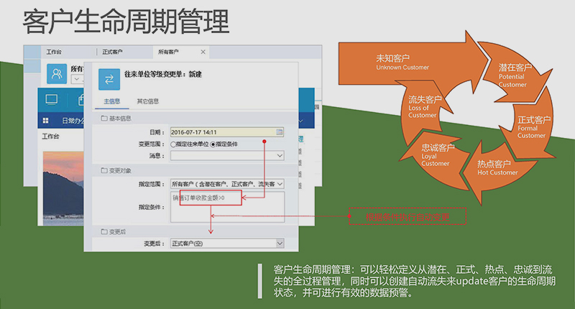Select the 指定条件 radio button
Viewport: 575px width, 309px height.
212,144
